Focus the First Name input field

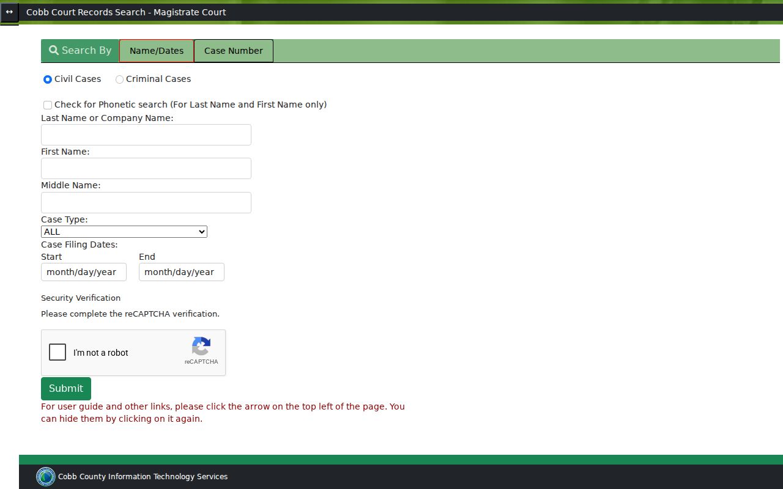pyautogui.click(x=146, y=169)
